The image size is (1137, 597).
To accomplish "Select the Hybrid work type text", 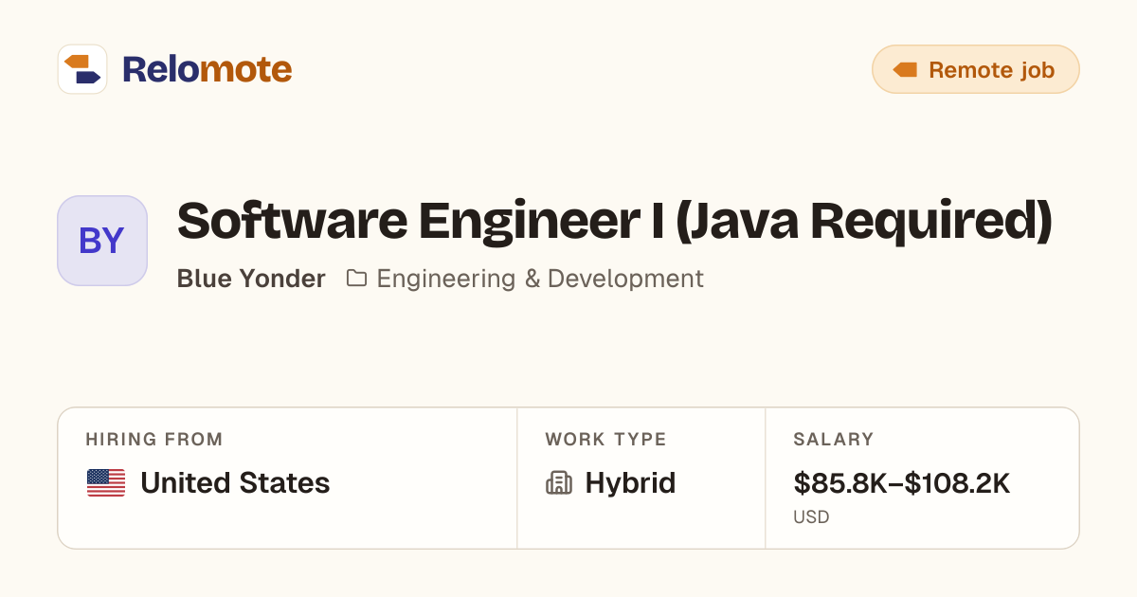I will [630, 483].
